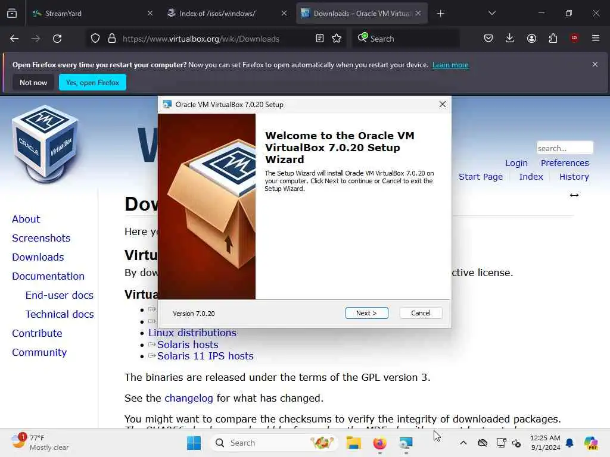Click Next in VirtualBox Setup wizard

pos(366,313)
